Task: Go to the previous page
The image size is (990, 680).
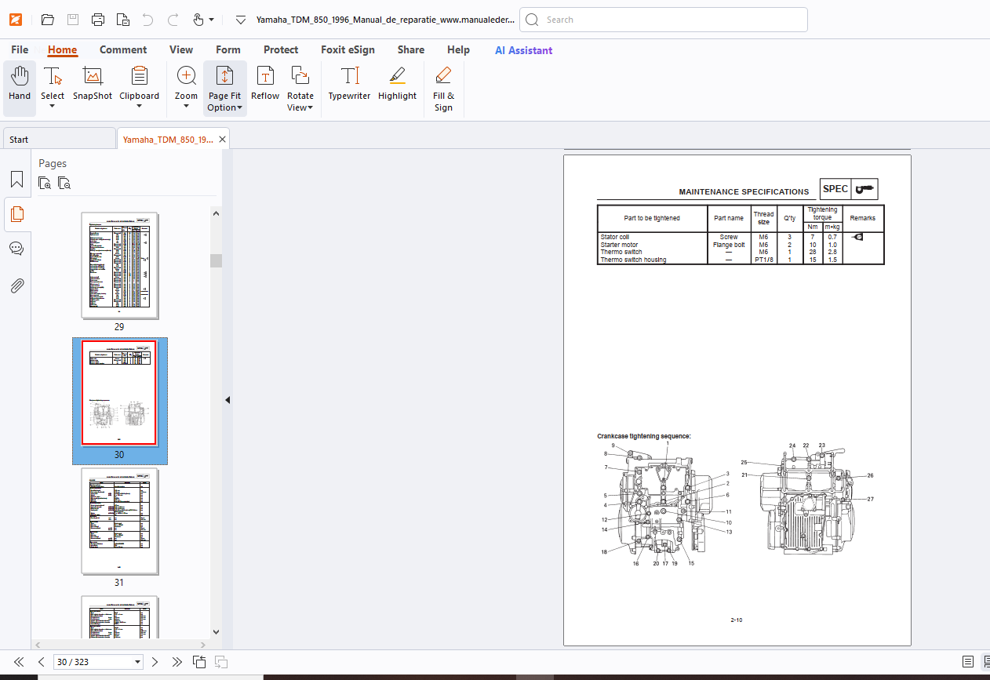Action: [42, 662]
